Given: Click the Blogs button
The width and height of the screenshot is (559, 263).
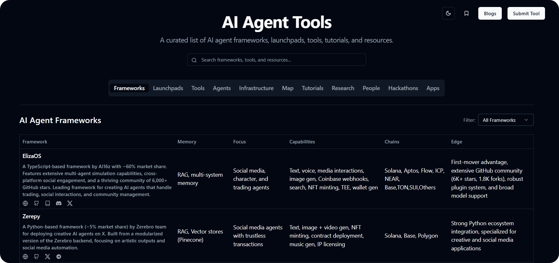Looking at the screenshot, I should [x=490, y=13].
